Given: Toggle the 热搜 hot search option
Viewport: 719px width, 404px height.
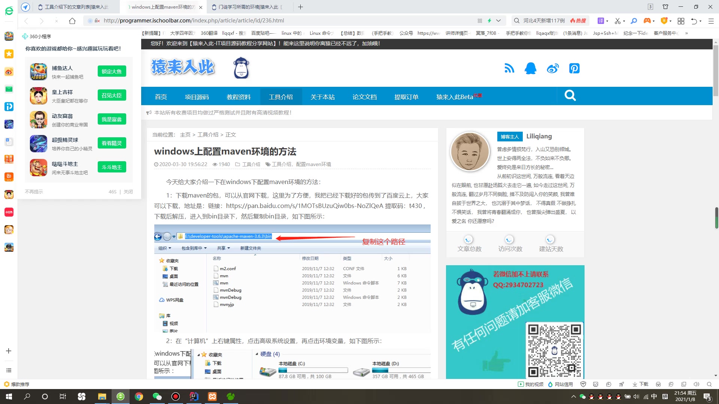Looking at the screenshot, I should (578, 21).
